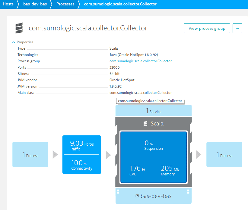Click the Ports value 32000

(115, 67)
